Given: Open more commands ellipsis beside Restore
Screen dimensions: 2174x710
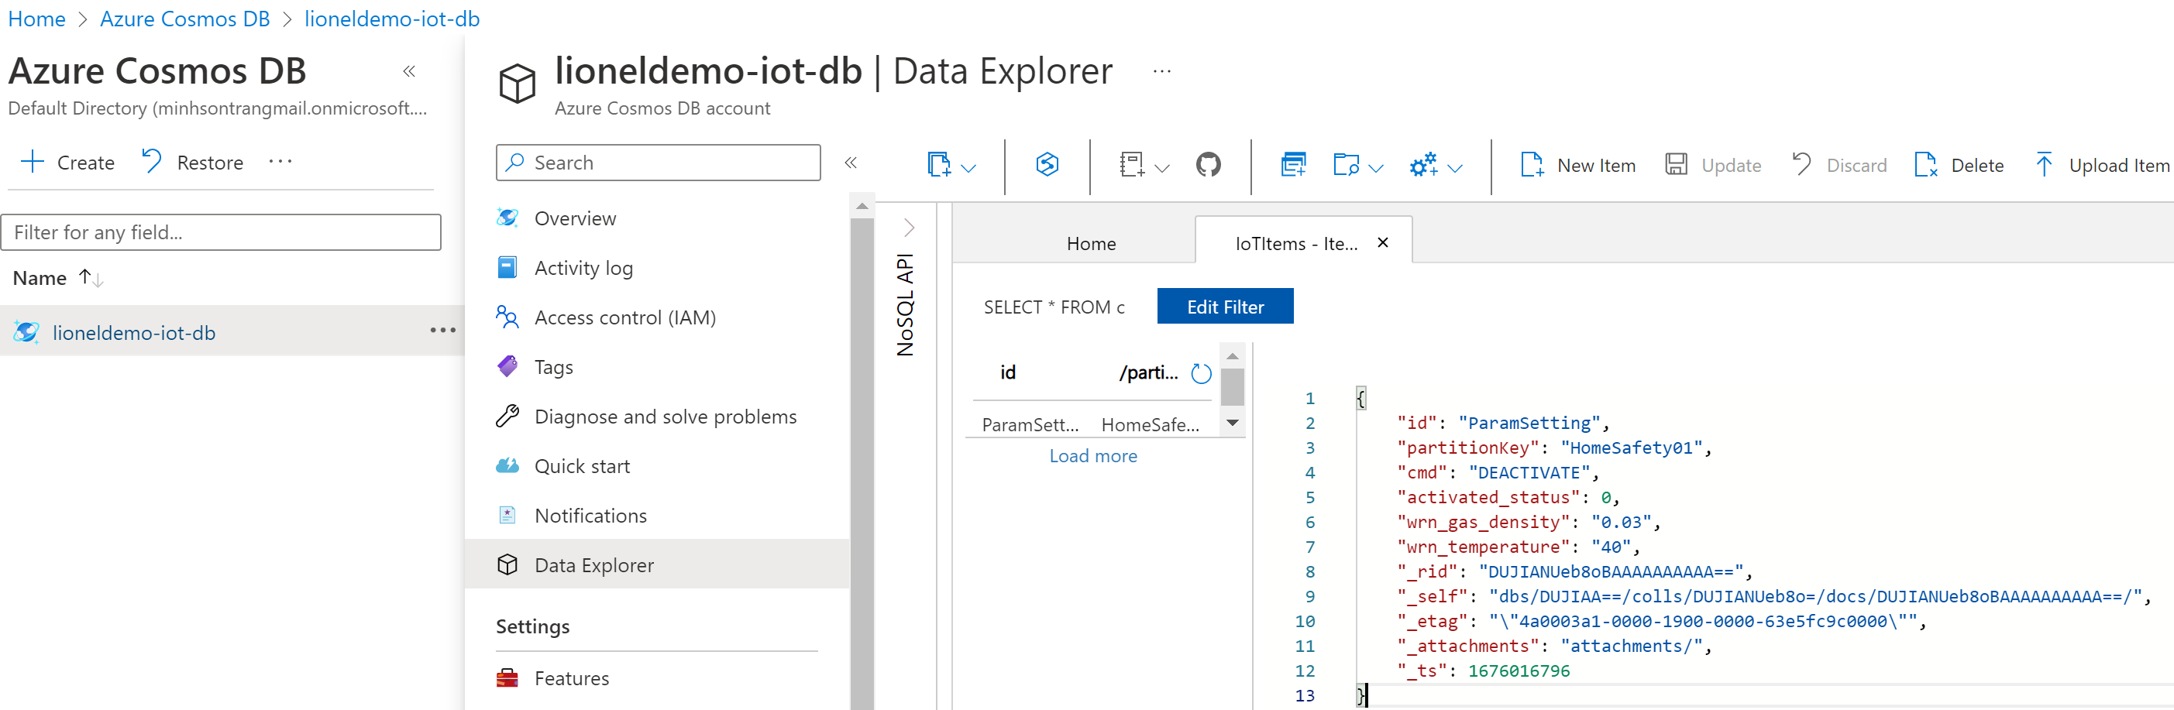Looking at the screenshot, I should pyautogui.click(x=280, y=162).
